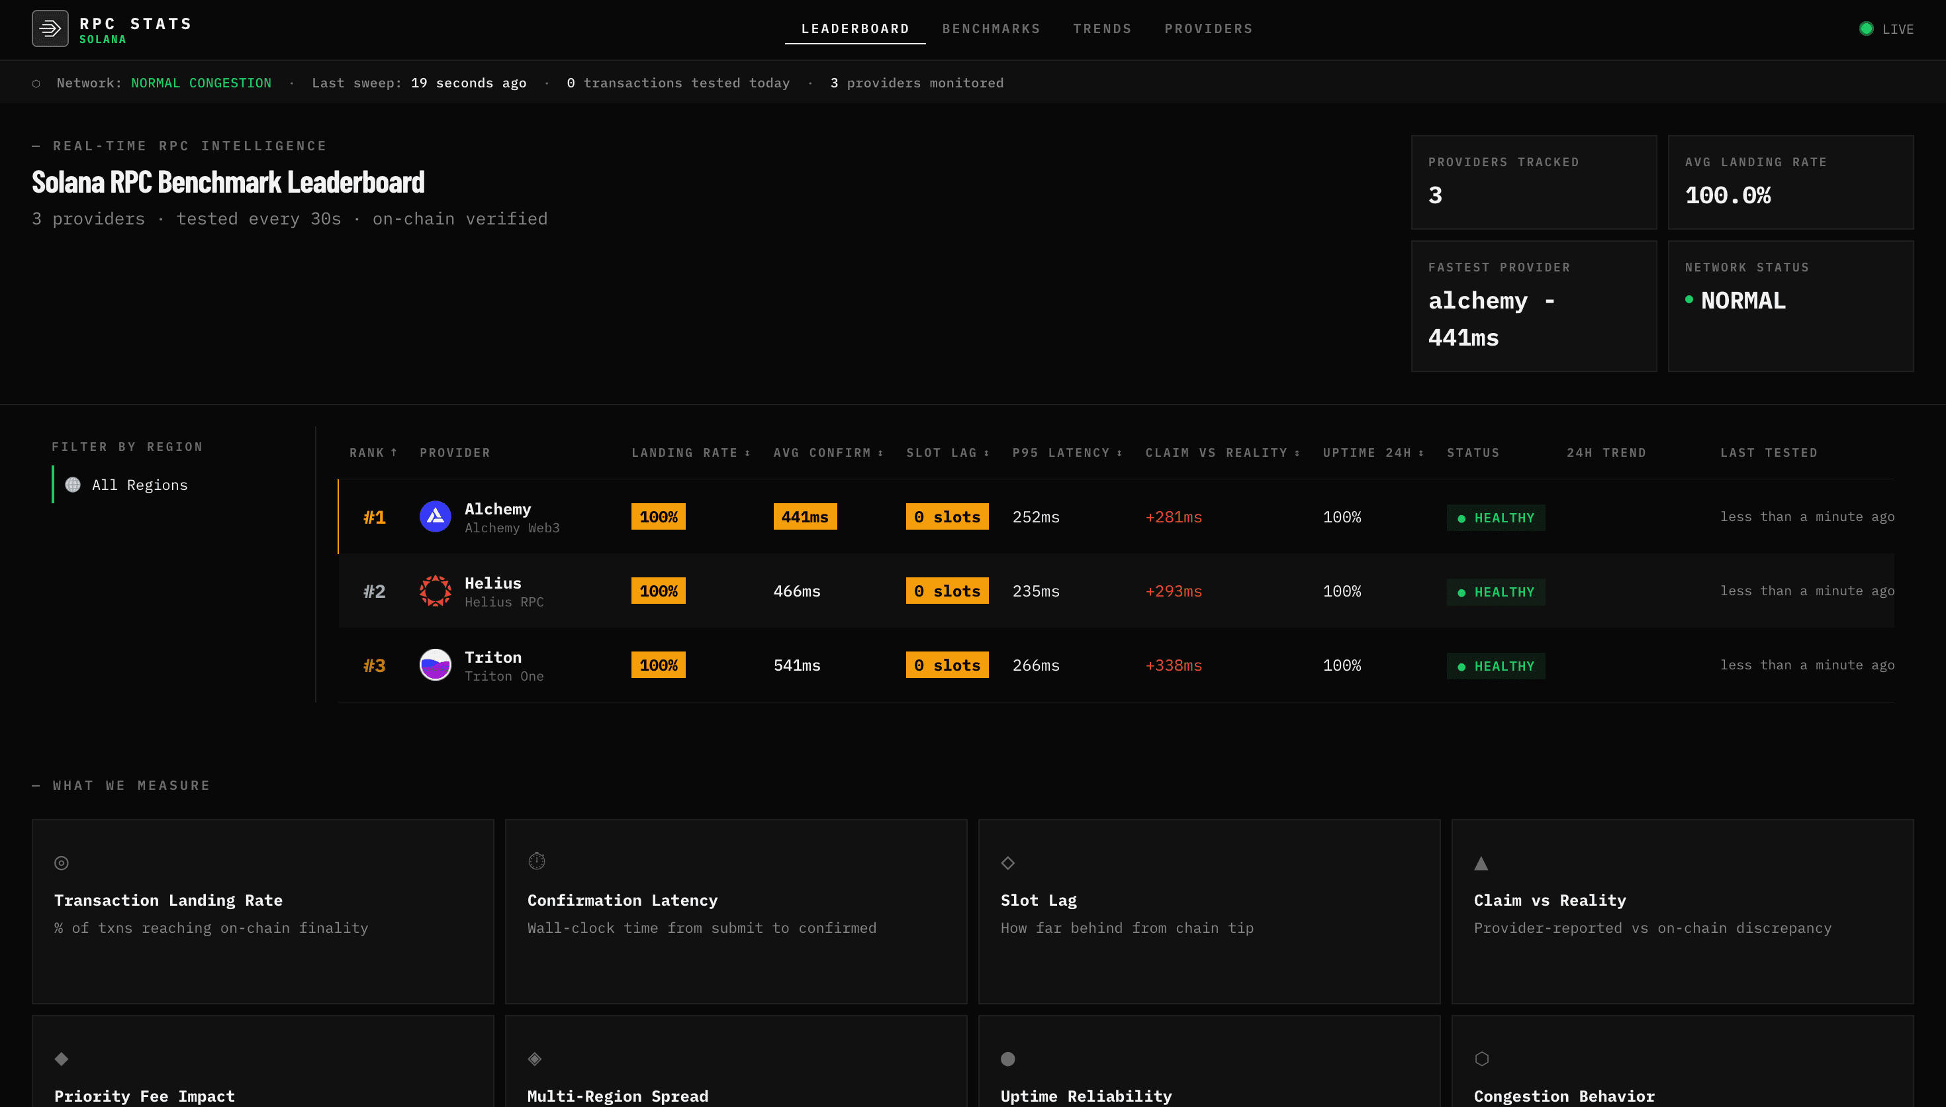Switch to the Providers tab
1946x1107 pixels.
[x=1208, y=29]
